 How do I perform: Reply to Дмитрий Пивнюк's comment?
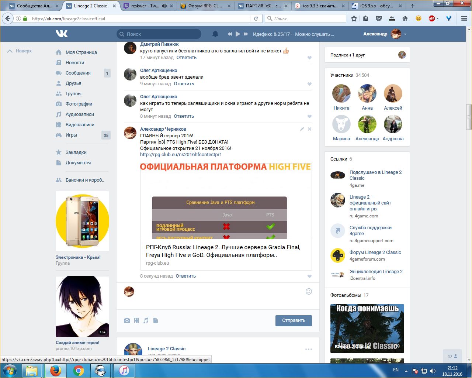[186, 57]
